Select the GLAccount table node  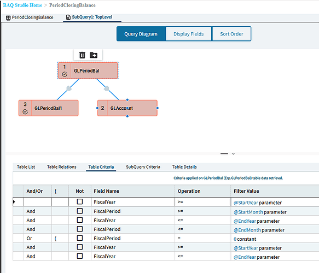pos(127,108)
